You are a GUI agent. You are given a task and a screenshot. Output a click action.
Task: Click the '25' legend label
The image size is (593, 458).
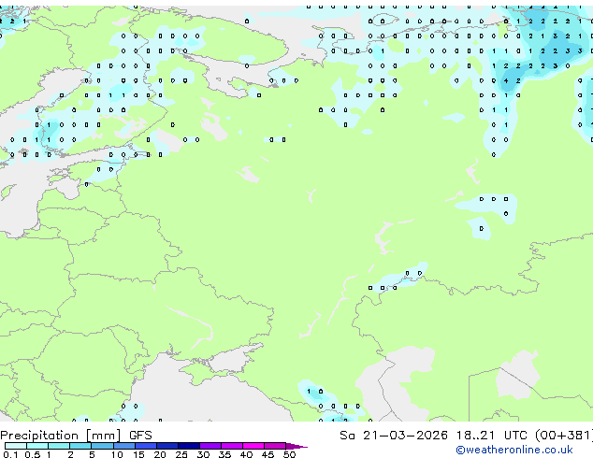pyautogui.click(x=181, y=454)
